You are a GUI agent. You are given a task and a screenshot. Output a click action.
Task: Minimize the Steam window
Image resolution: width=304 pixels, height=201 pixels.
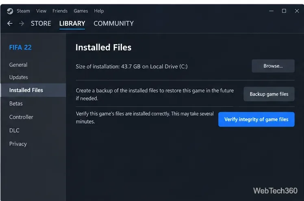pos(271,11)
